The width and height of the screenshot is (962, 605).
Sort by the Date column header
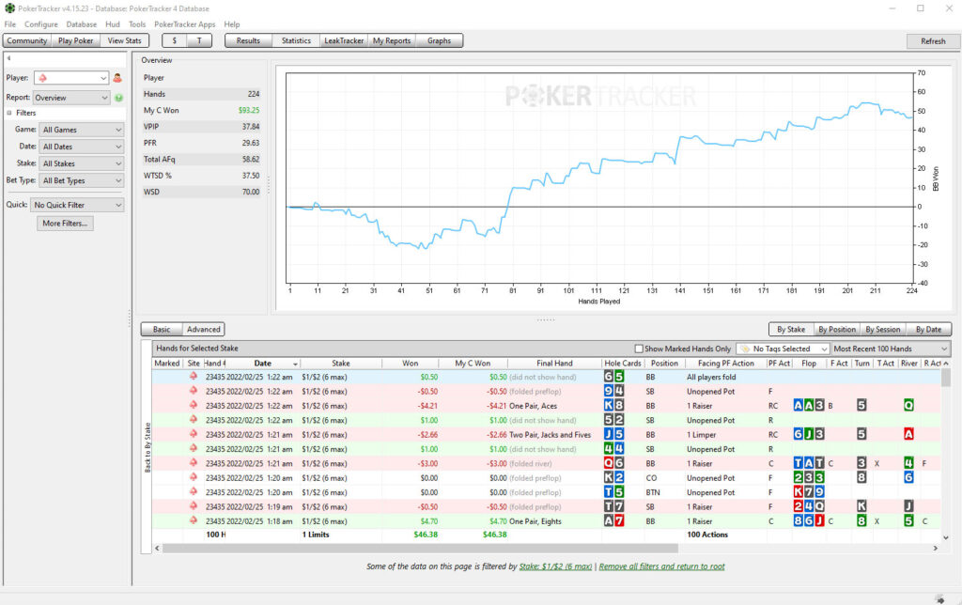click(x=263, y=364)
